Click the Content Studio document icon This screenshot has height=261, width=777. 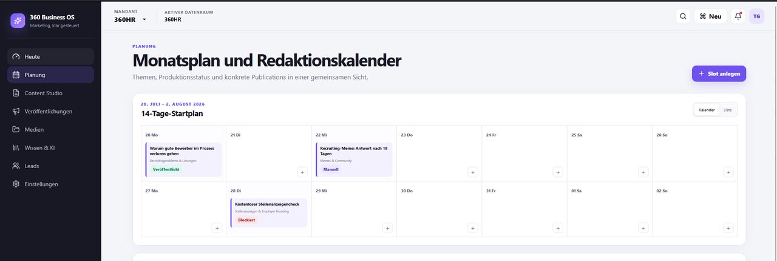[16, 93]
